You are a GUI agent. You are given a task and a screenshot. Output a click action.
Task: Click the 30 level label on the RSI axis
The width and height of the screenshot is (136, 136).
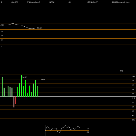(2, 40)
